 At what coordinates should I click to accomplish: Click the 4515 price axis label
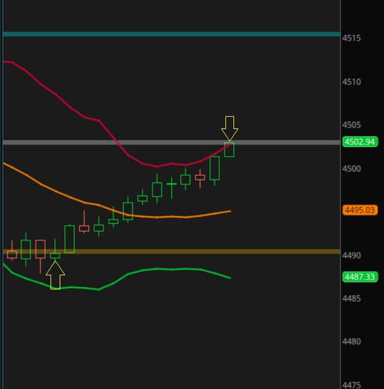point(351,38)
